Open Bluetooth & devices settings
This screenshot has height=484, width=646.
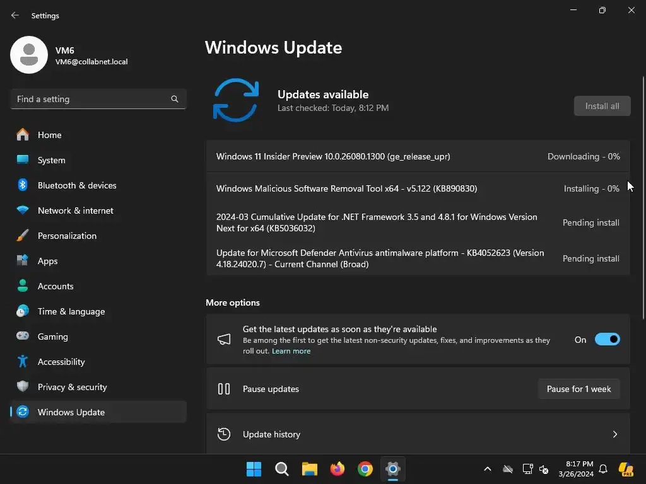coord(98,185)
